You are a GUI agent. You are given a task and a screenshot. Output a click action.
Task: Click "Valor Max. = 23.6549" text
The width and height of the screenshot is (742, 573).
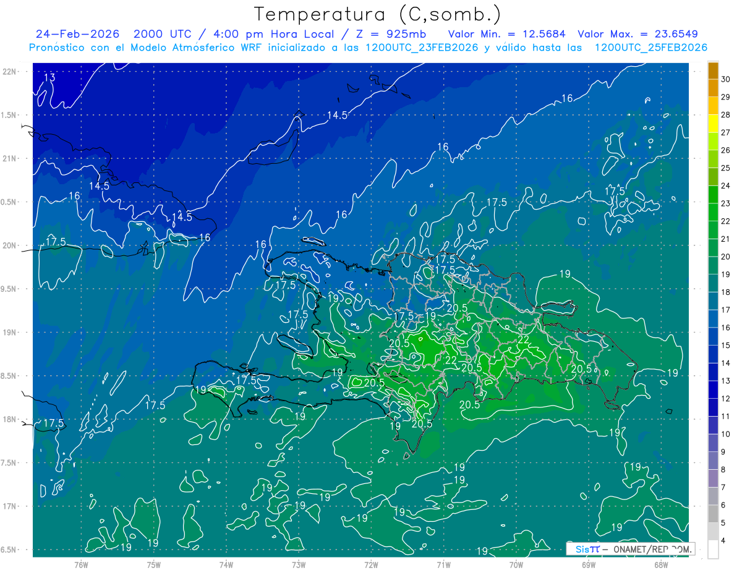pyautogui.click(x=638, y=34)
